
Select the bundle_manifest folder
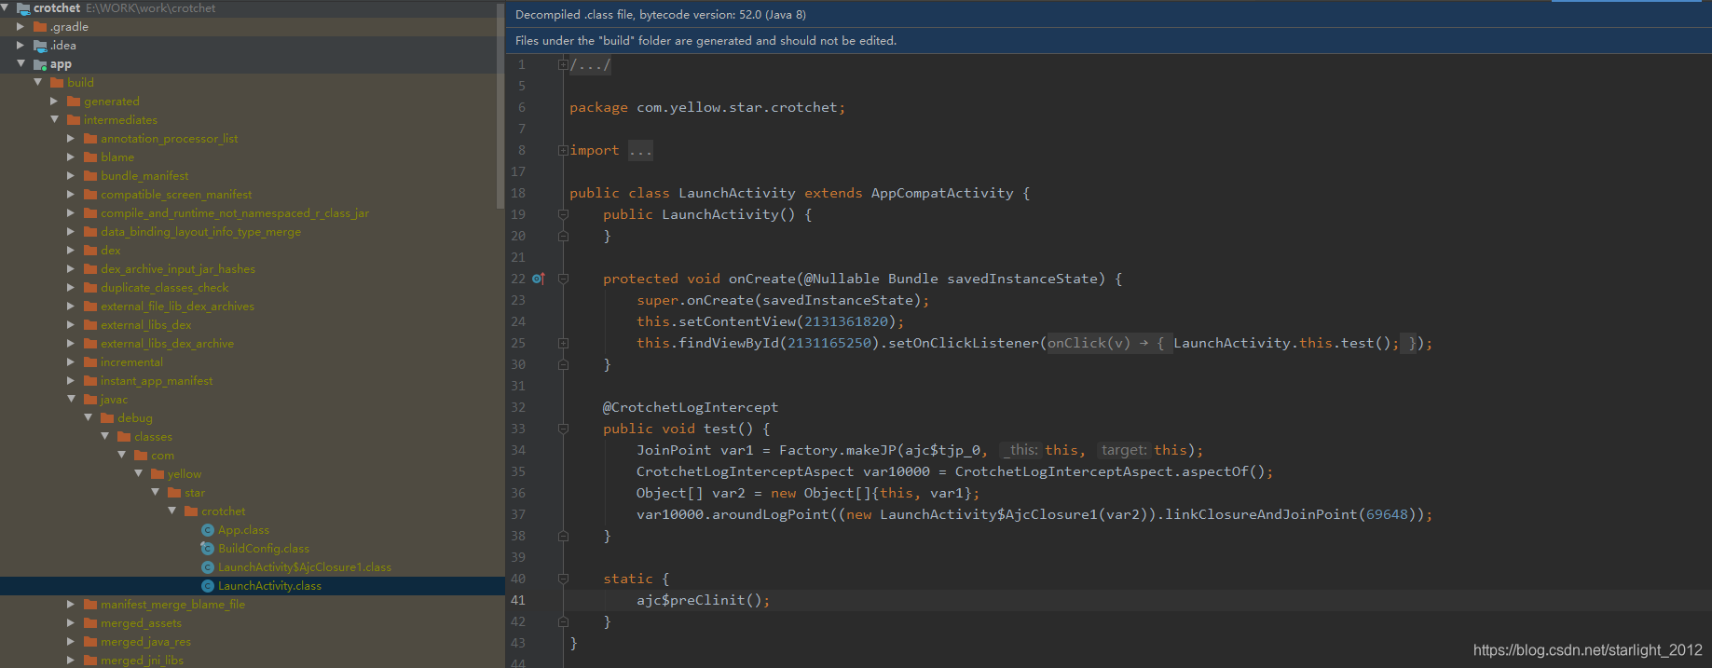click(x=144, y=176)
